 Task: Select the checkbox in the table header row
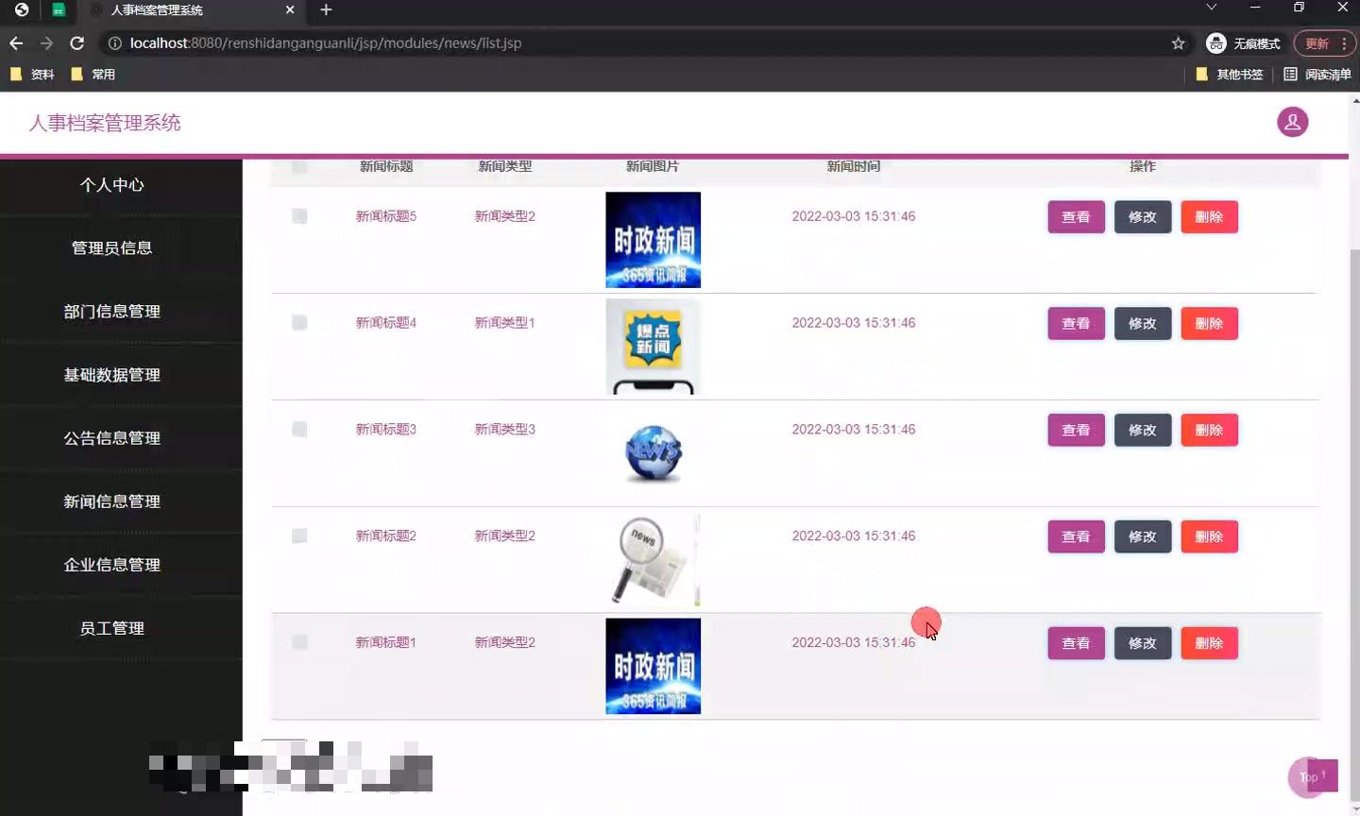[299, 166]
